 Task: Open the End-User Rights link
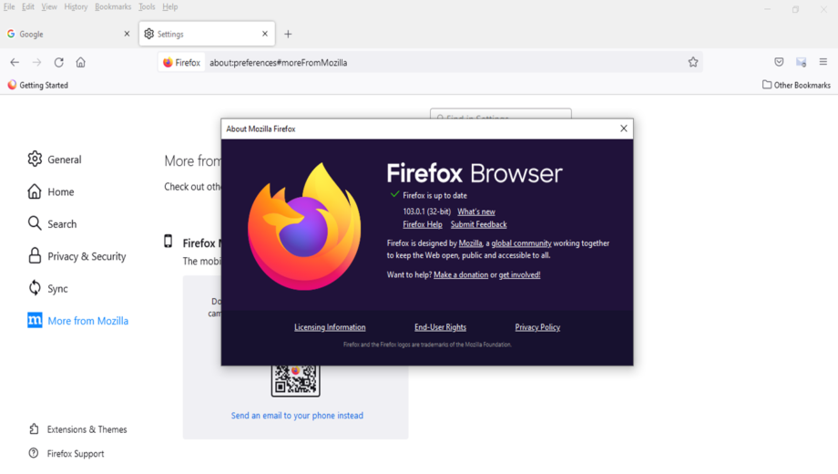440,327
